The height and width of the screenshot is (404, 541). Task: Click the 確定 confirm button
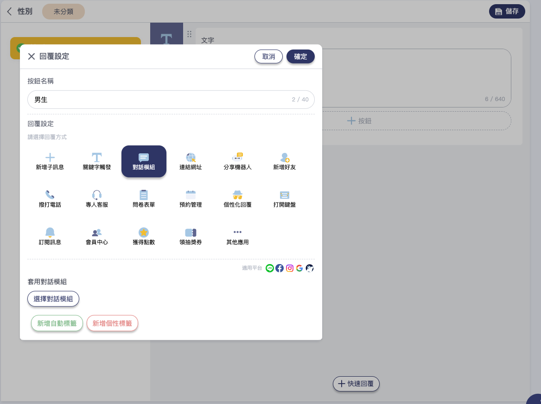(300, 57)
